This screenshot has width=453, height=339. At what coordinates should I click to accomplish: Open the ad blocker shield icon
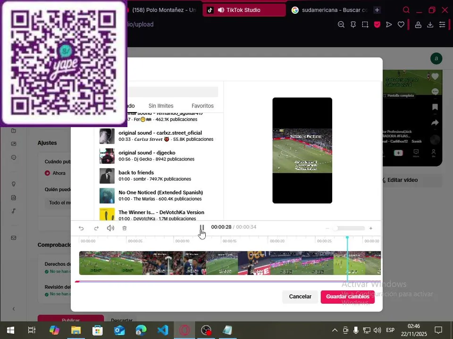[x=377, y=24]
